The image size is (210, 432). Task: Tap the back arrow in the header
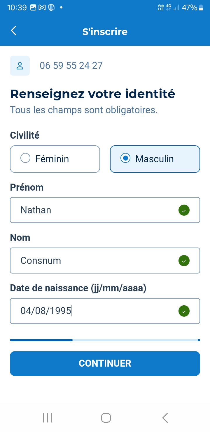(13, 31)
